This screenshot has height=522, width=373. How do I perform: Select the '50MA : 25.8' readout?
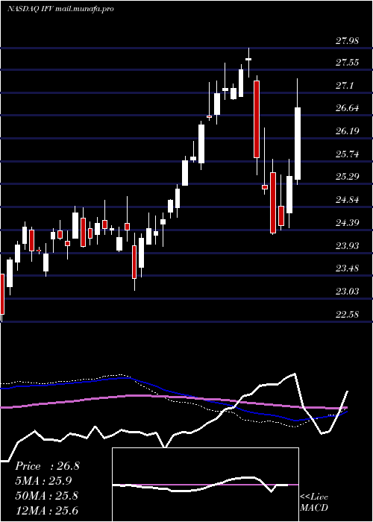(46, 496)
